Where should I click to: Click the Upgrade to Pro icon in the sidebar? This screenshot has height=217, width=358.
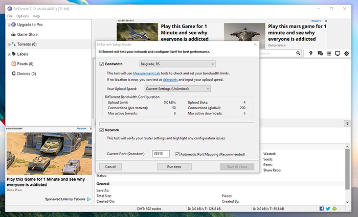13,25
